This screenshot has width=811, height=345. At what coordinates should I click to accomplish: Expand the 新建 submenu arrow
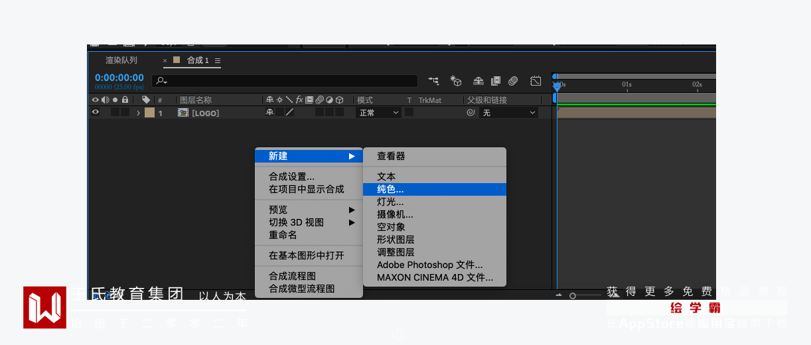coord(352,156)
